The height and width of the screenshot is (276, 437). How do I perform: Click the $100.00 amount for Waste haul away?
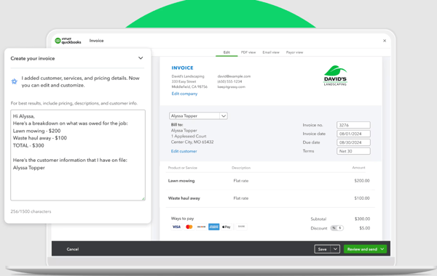(362, 198)
